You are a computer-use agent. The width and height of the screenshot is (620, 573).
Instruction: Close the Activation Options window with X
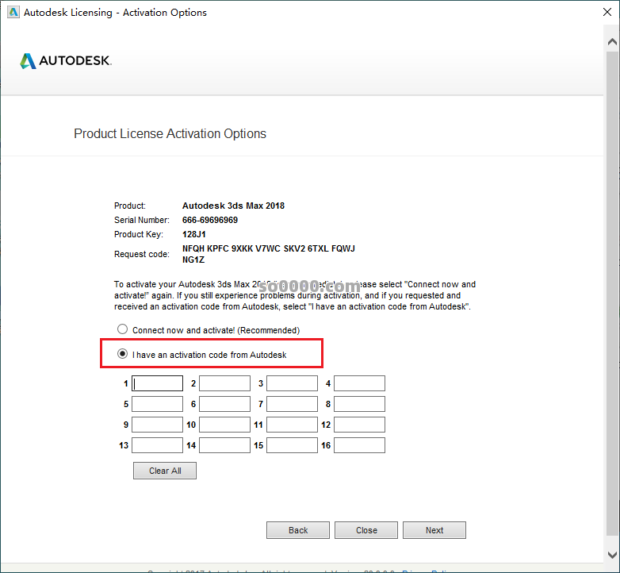(599, 12)
